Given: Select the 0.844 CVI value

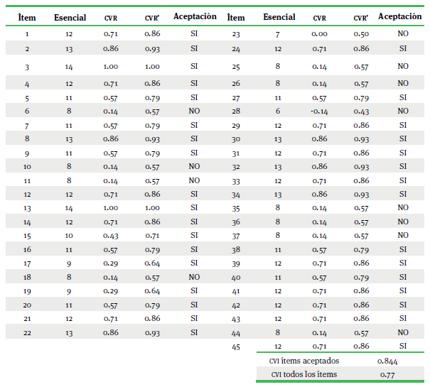Looking at the screenshot, I should (x=389, y=361).
